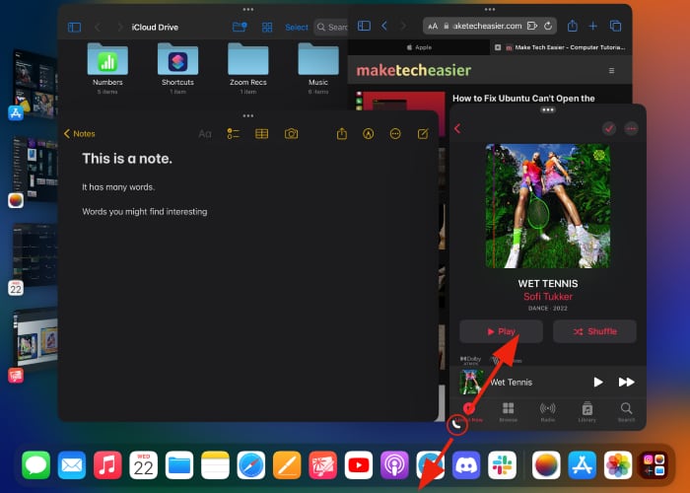Focus the Files search field
Image resolution: width=690 pixels, height=493 pixels.
click(331, 28)
